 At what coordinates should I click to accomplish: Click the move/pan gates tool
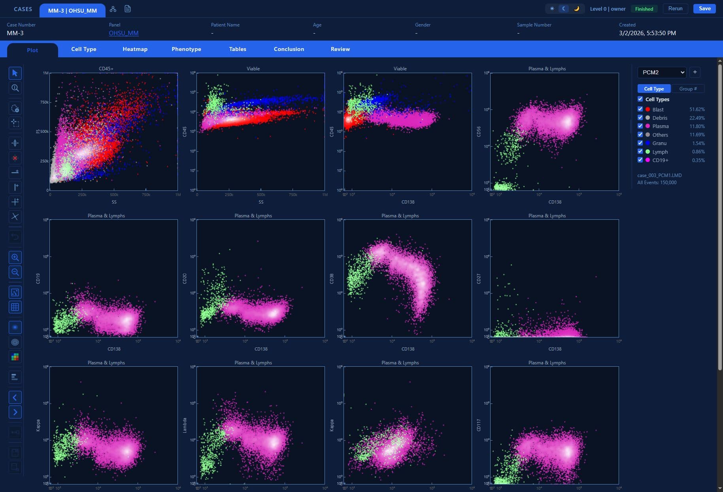pyautogui.click(x=15, y=143)
